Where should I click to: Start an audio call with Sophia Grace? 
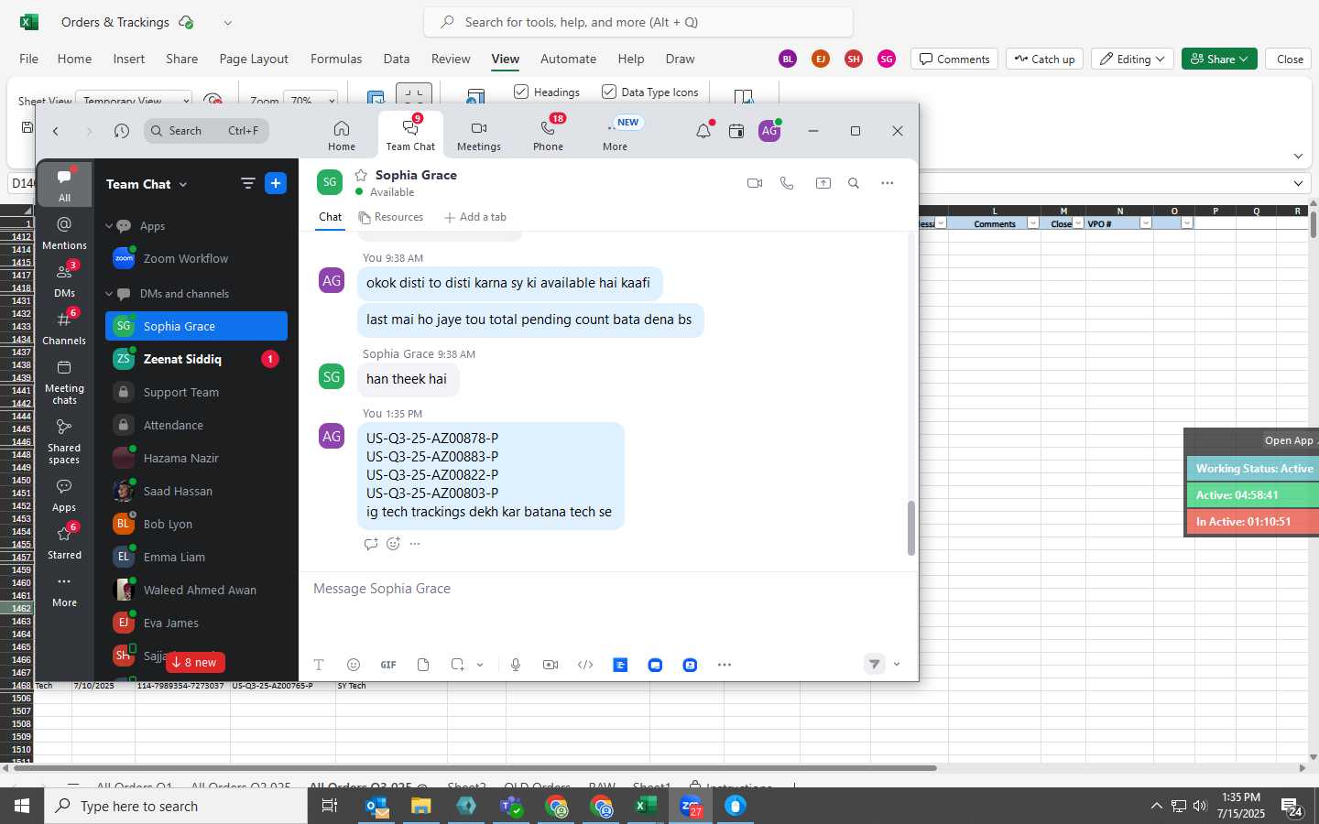(x=787, y=183)
